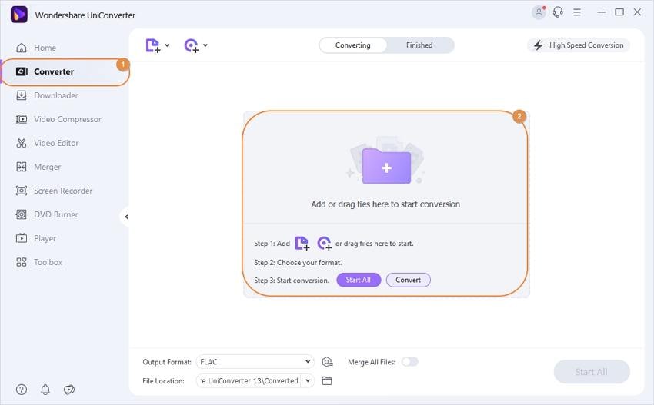Open notifications bell icon
This screenshot has width=654, height=405.
click(45, 390)
